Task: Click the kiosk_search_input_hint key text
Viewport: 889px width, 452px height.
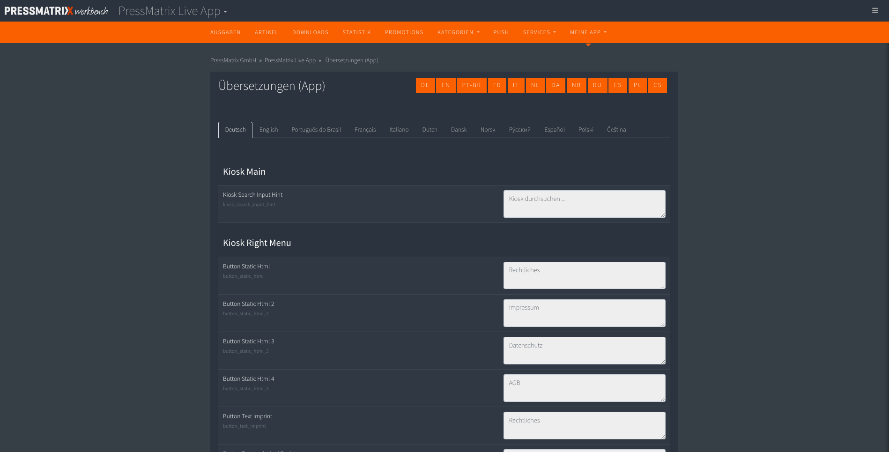Action: coord(249,205)
